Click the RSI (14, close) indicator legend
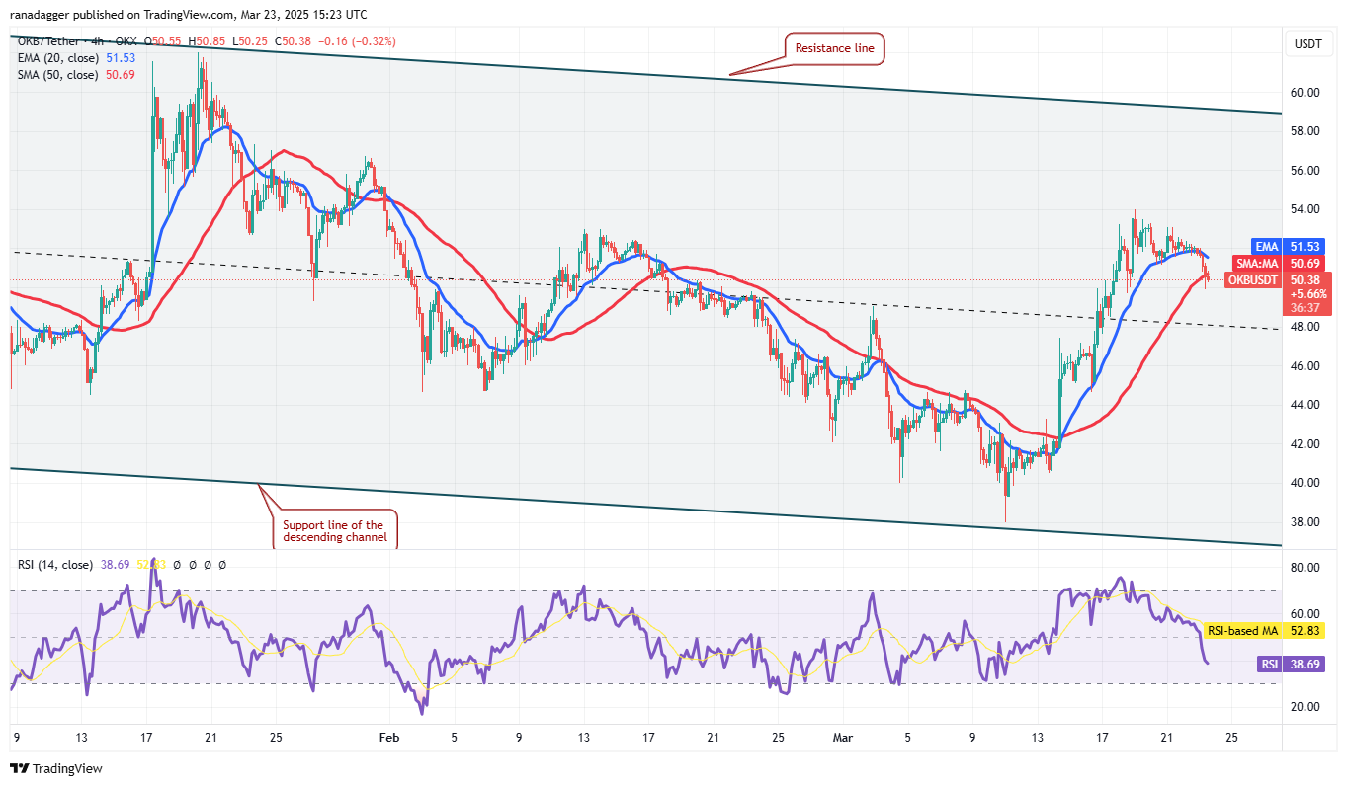 54,565
